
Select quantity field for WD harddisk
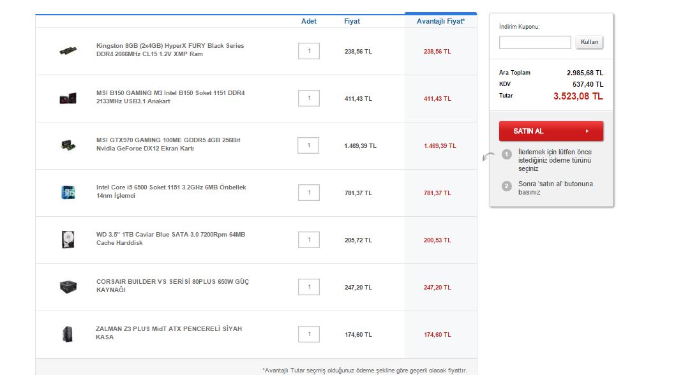(x=309, y=240)
